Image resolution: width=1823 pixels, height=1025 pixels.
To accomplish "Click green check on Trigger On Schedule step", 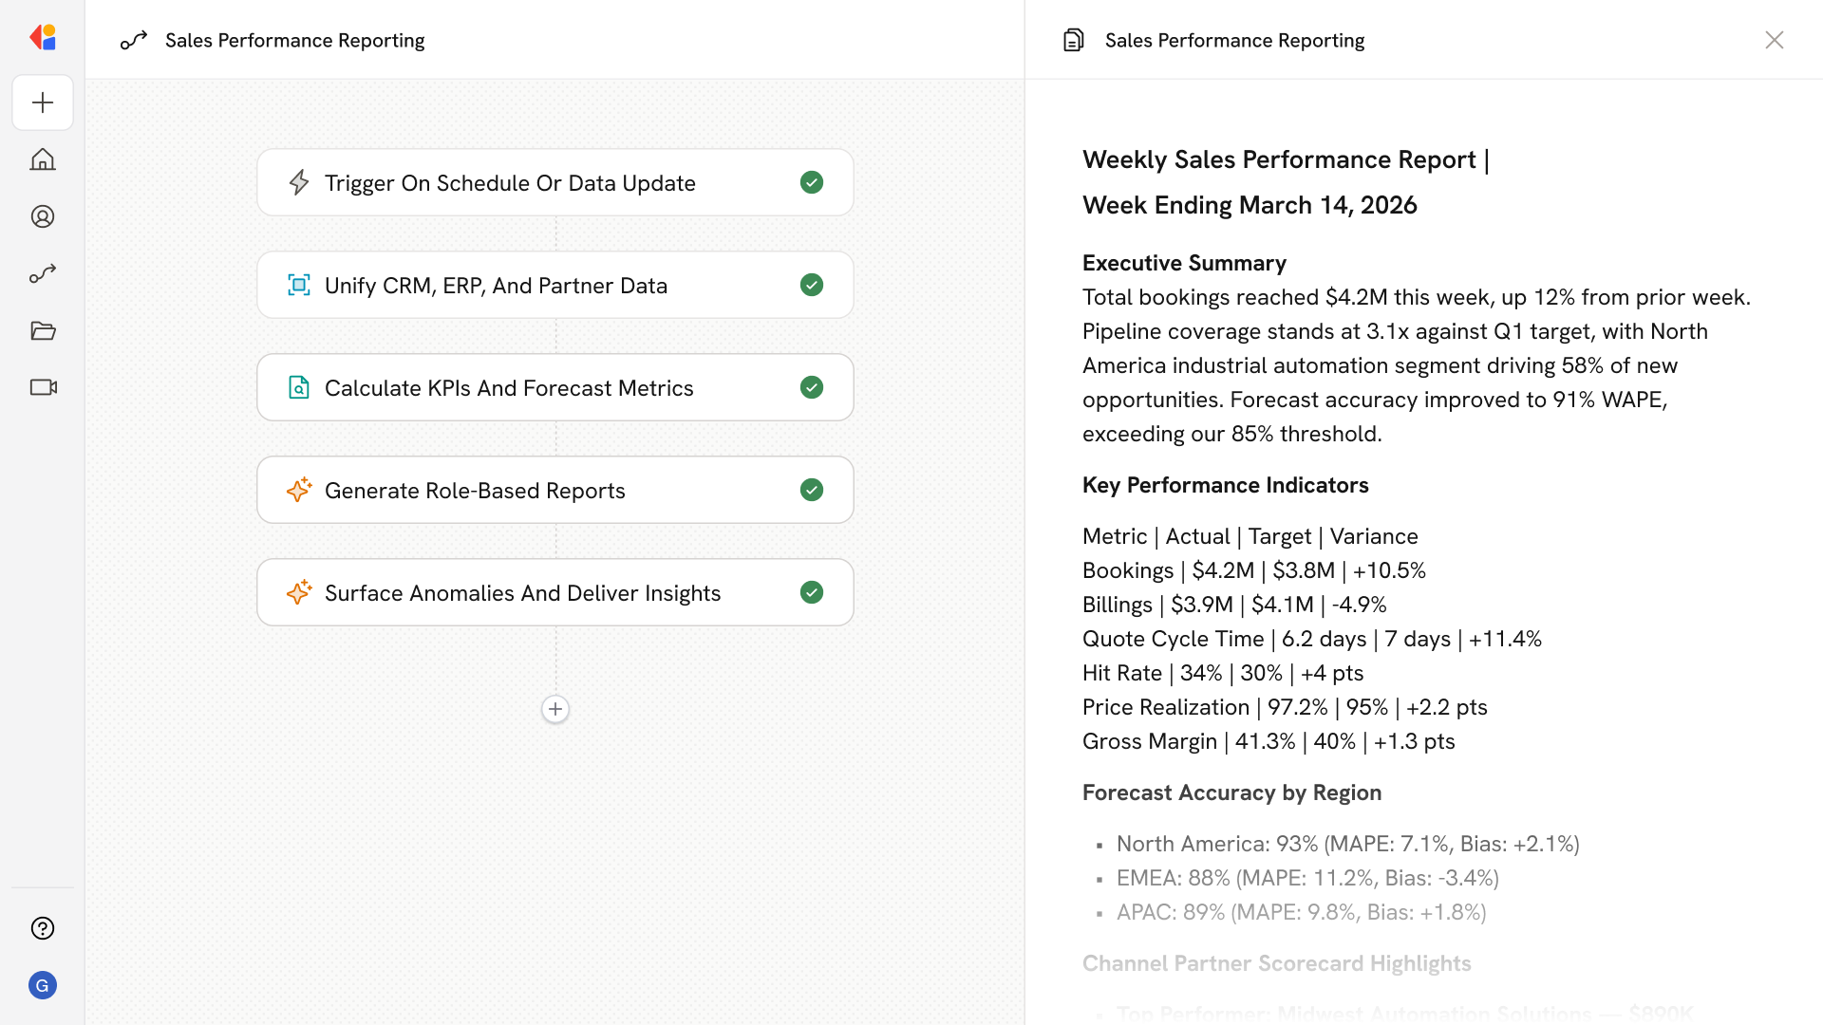I will (812, 182).
